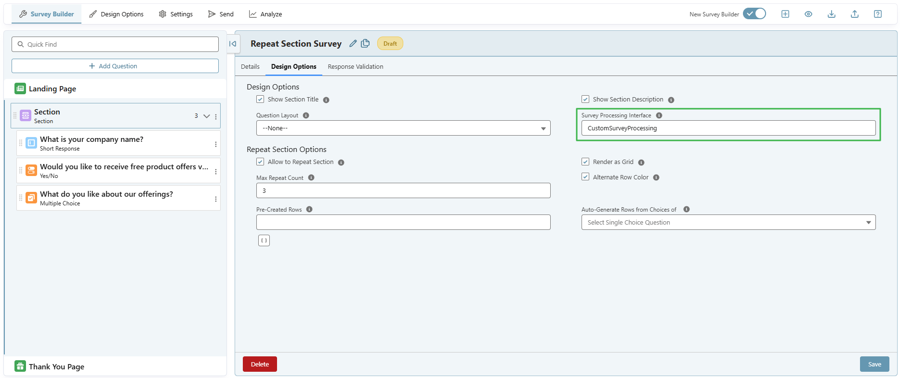Go to the Analyze menu
Screen dimensions: 900x378
[x=265, y=14]
